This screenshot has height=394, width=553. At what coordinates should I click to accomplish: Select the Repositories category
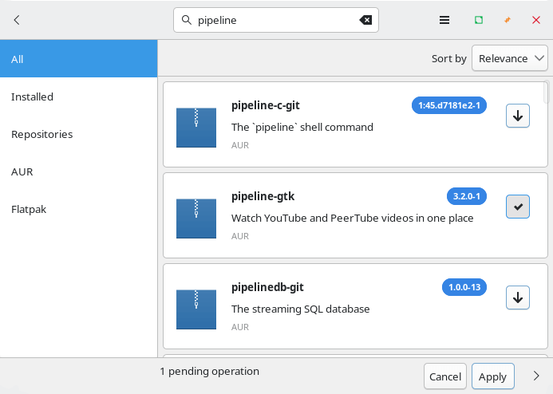click(79, 134)
